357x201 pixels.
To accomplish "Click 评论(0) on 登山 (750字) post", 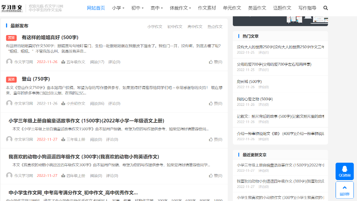I will 114,103.
